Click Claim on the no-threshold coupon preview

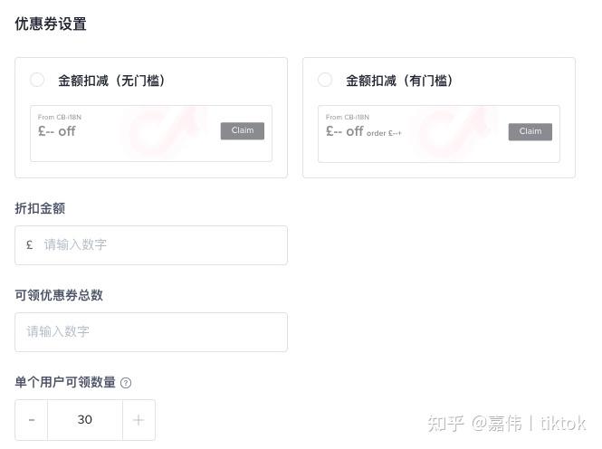coord(243,131)
